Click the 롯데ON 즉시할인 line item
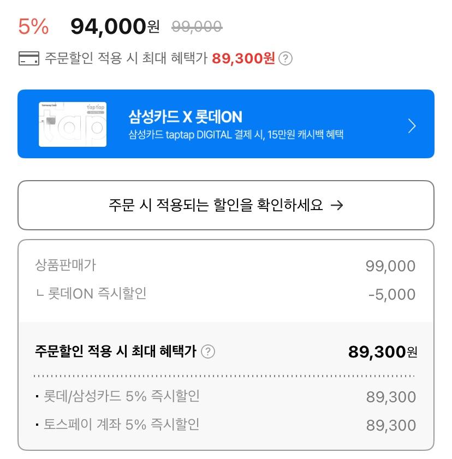Screen dimensions: 452x459 91,294
